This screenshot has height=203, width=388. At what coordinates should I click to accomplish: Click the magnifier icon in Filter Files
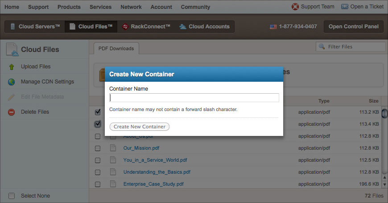(322, 47)
